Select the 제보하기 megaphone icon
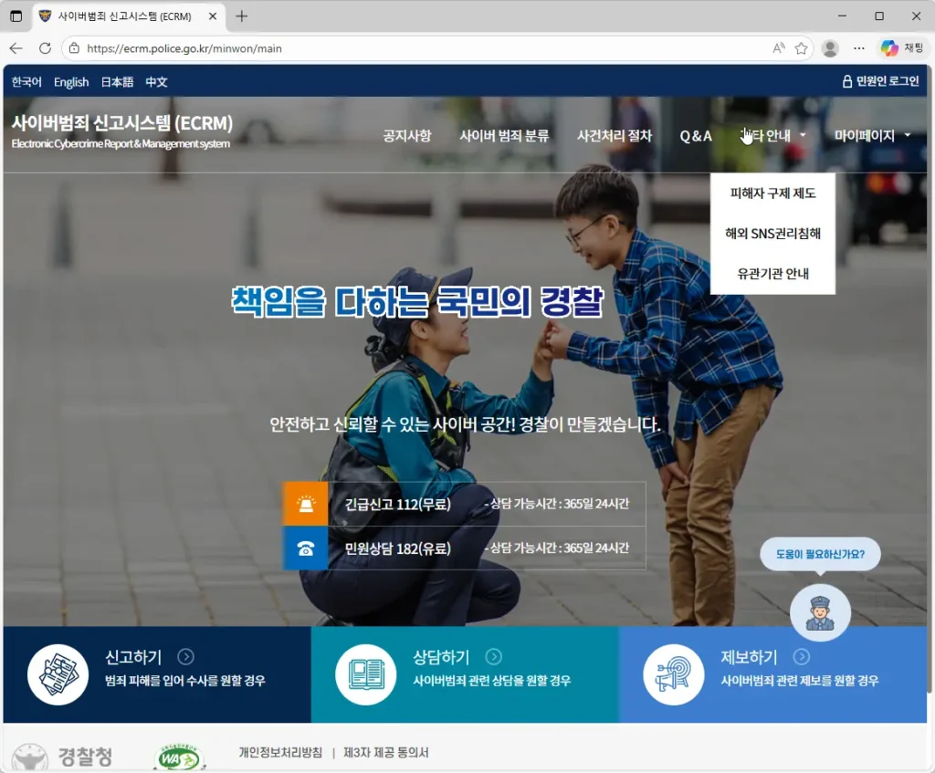 click(673, 675)
